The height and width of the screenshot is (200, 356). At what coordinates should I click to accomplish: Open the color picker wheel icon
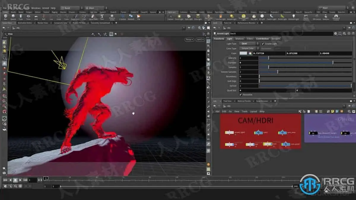pos(250,53)
